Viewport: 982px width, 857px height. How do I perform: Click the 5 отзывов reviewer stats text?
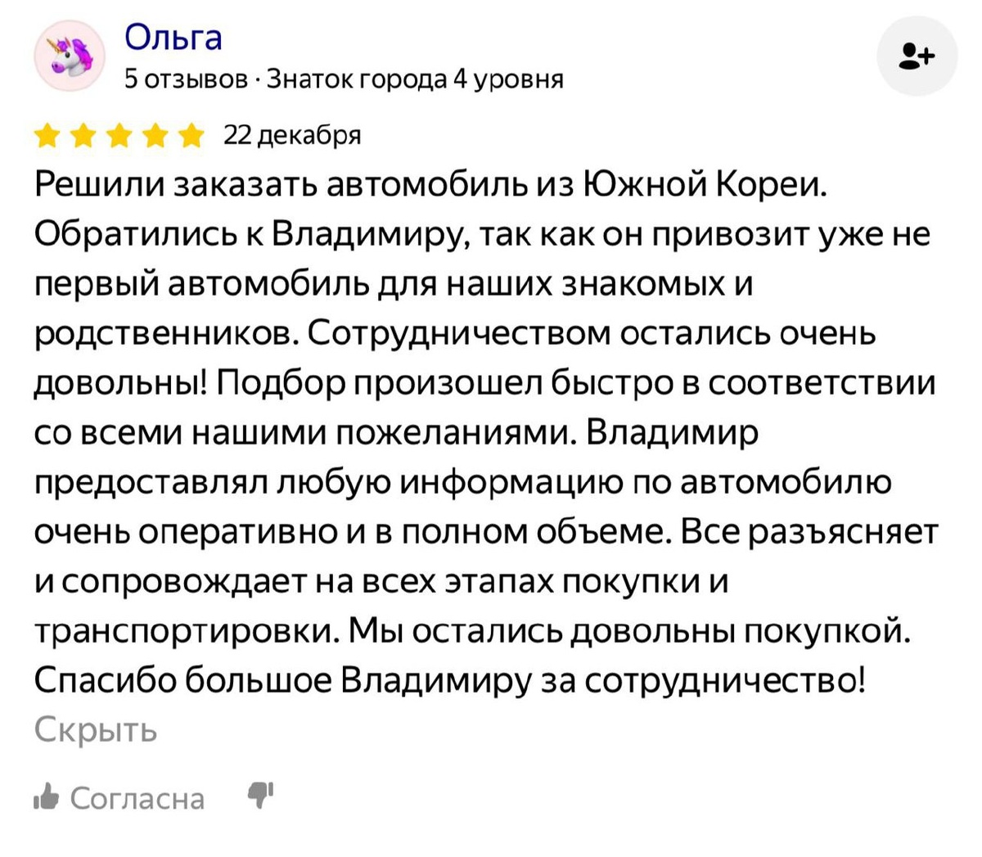tap(183, 79)
